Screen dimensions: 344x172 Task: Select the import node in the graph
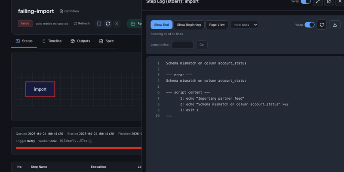coord(40,89)
